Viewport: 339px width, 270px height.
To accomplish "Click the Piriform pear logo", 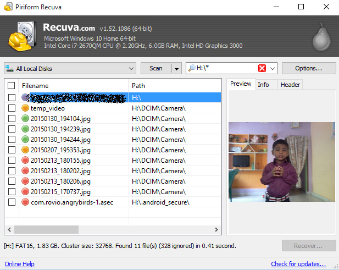I will point(322,37).
